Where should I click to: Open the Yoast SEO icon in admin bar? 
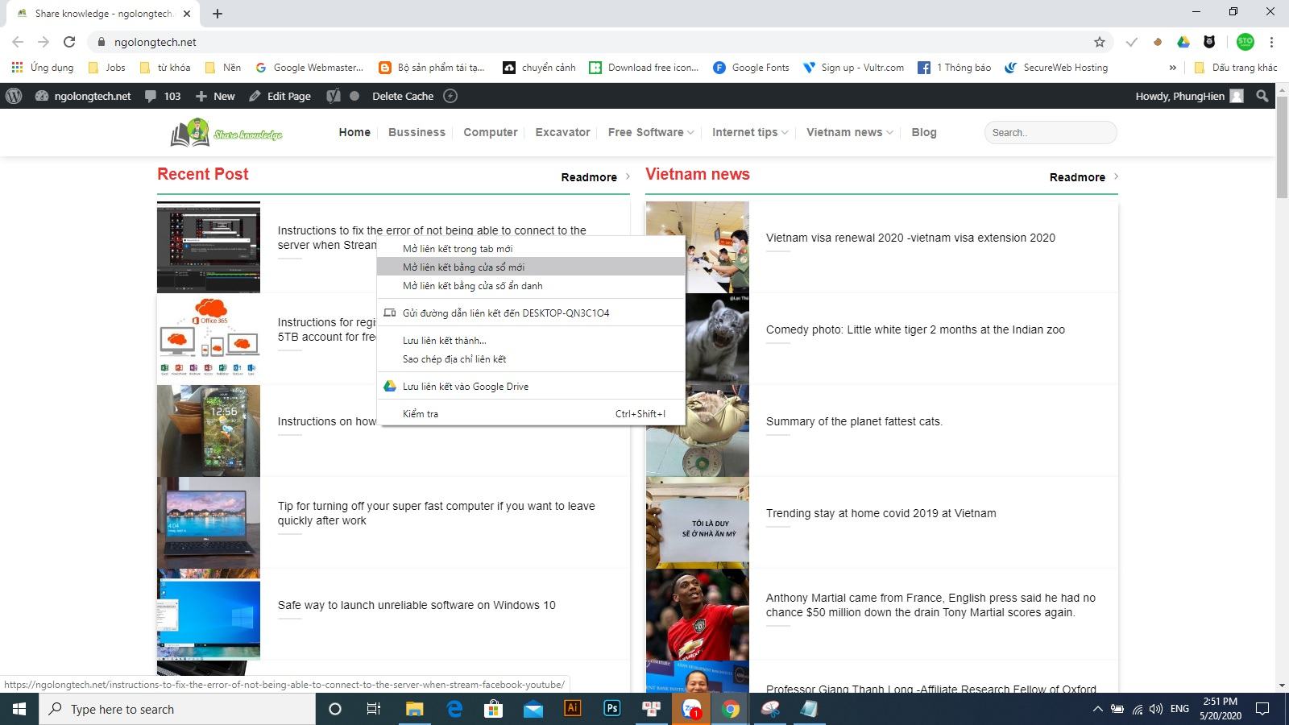pyautogui.click(x=334, y=96)
